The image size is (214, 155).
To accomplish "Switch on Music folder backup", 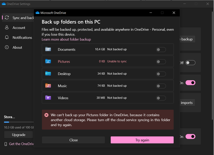I will (161, 86).
